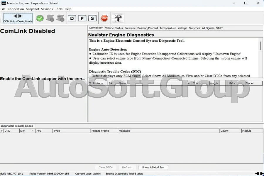Click the Show All Modules button
This screenshot has height=176, width=264.
pyautogui.click(x=153, y=167)
